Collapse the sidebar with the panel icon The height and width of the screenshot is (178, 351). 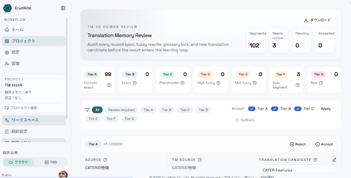63,8
